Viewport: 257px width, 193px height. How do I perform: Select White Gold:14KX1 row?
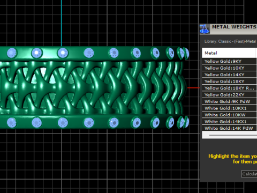tap(229, 122)
